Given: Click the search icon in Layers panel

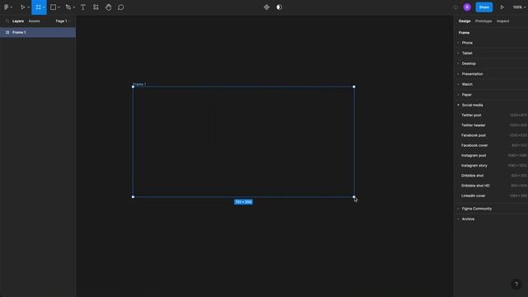Looking at the screenshot, I should click(7, 21).
